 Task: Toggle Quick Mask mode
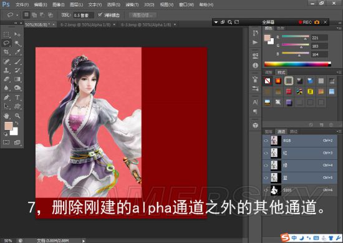(x=6, y=142)
